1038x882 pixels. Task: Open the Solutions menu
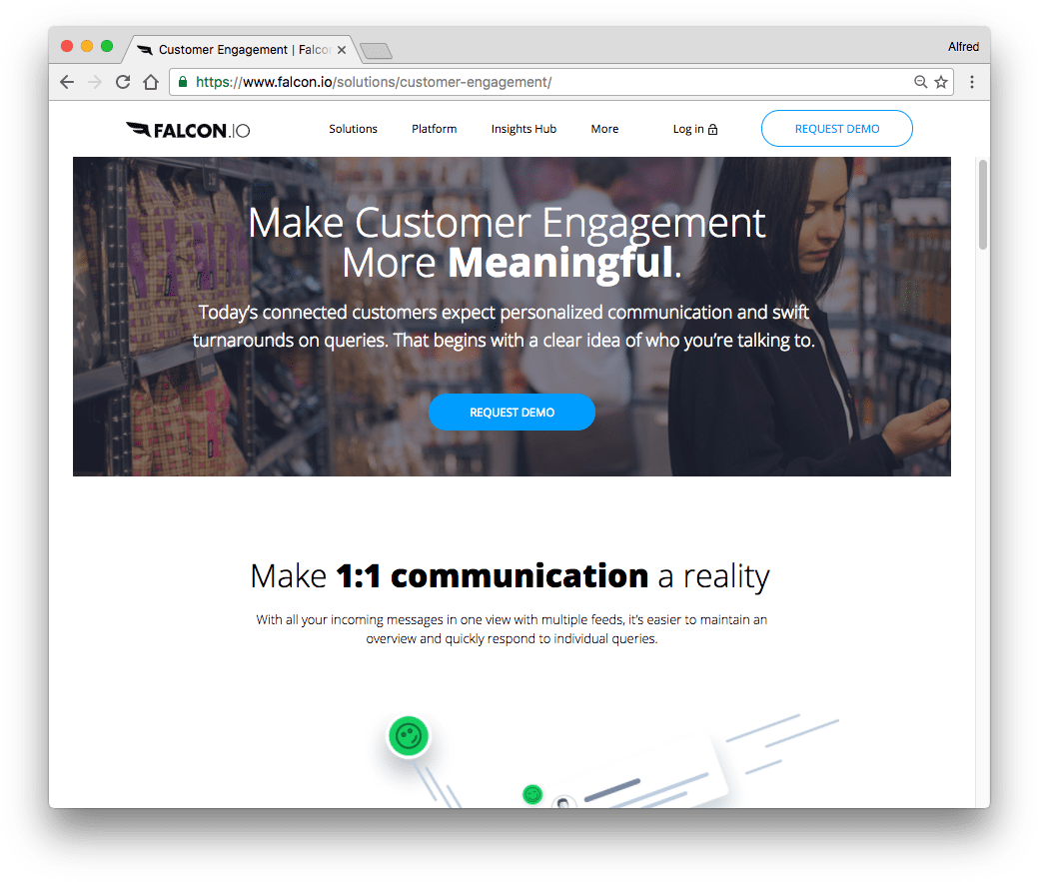point(353,129)
